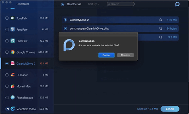Click the TuneFab app icon
This screenshot has height=114, width=189.
13,18
